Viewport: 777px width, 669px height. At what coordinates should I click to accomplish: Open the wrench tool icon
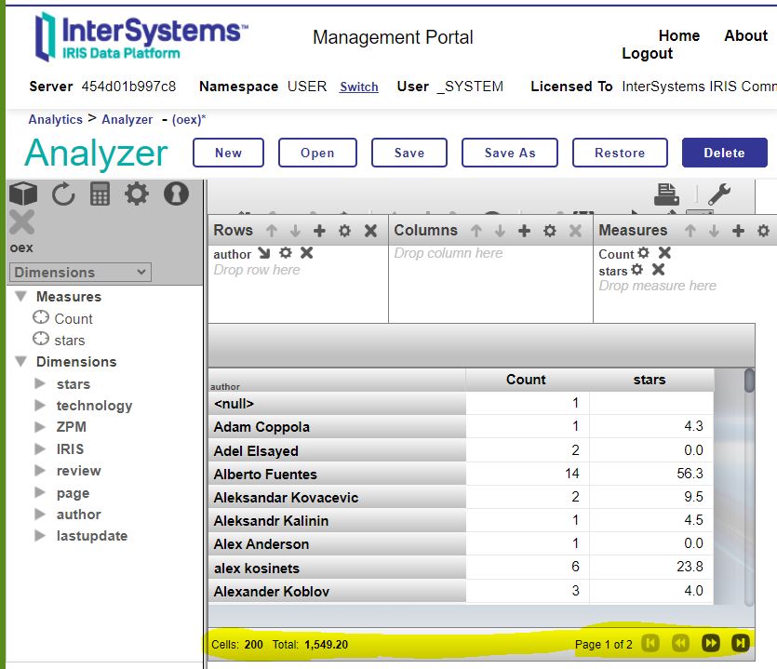[x=718, y=194]
